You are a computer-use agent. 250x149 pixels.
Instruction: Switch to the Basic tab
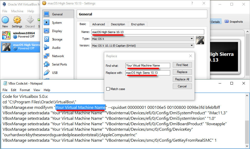[x=83, y=24]
